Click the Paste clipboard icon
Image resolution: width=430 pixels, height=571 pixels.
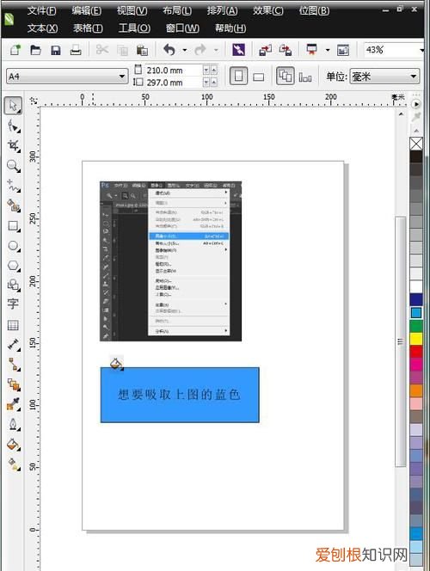point(142,50)
